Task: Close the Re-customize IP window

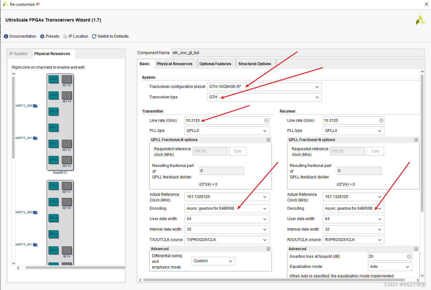Action: (x=427, y=4)
